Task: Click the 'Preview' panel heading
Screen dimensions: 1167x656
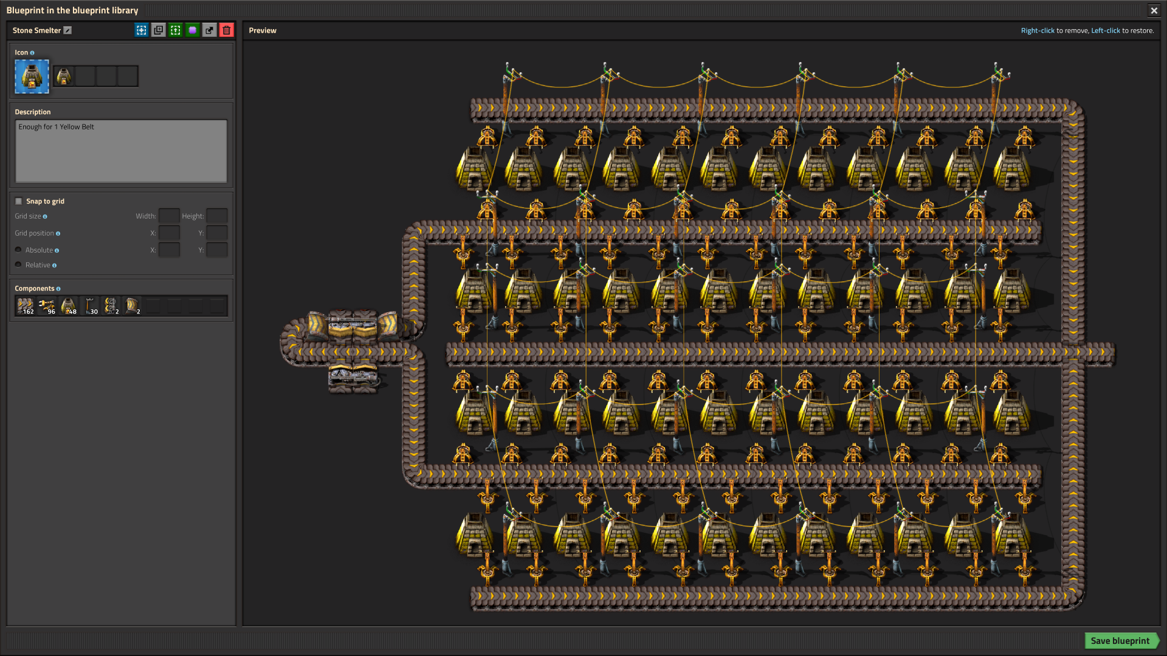Action: click(x=263, y=30)
